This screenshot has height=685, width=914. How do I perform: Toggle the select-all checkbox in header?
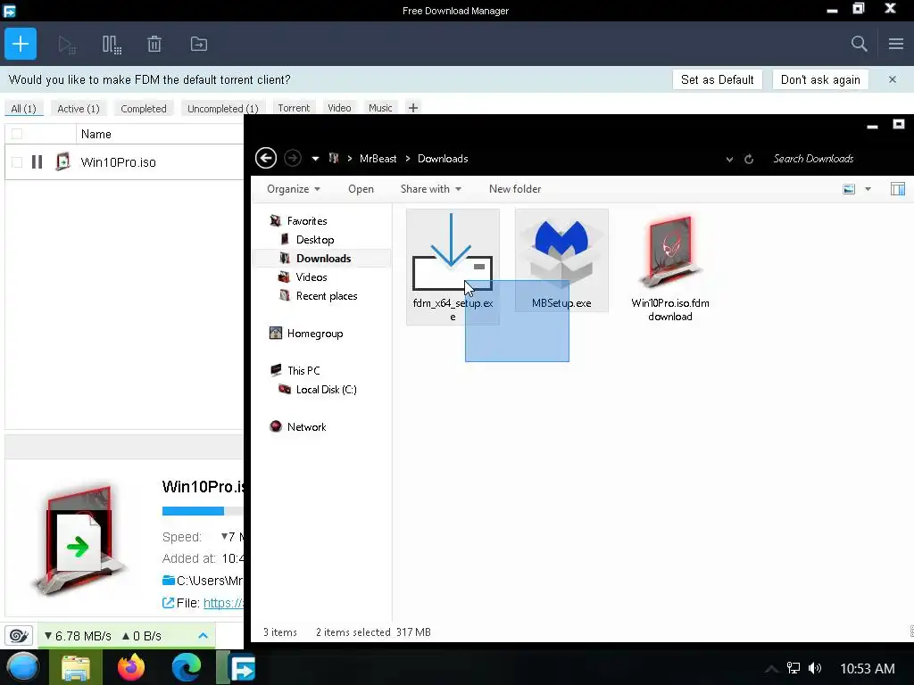click(17, 134)
